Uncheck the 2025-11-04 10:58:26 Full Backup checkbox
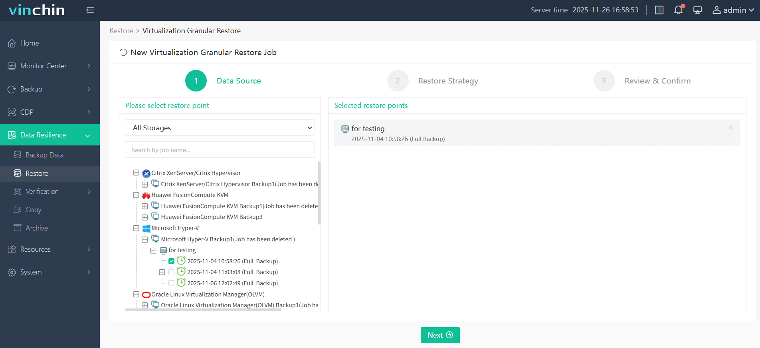The width and height of the screenshot is (760, 348). (171, 261)
